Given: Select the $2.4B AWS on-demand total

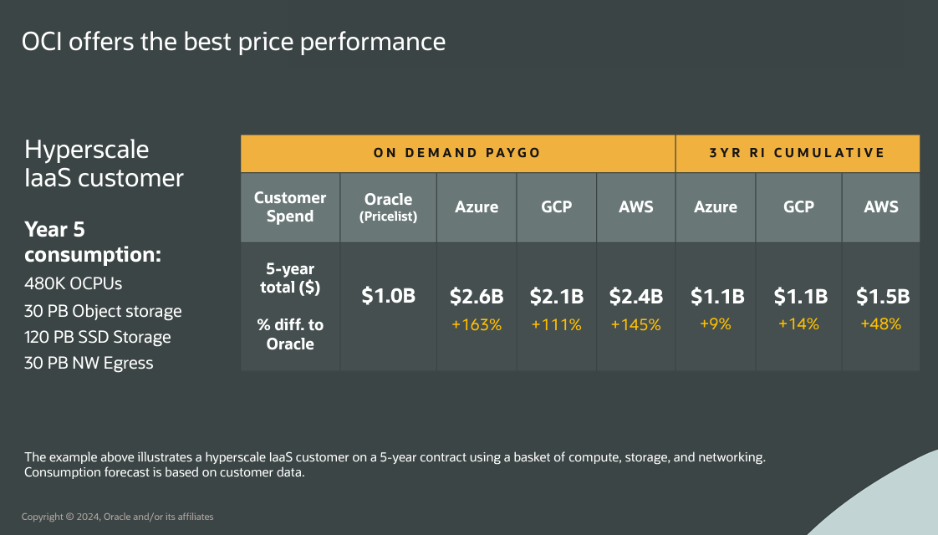Looking at the screenshot, I should tap(636, 296).
